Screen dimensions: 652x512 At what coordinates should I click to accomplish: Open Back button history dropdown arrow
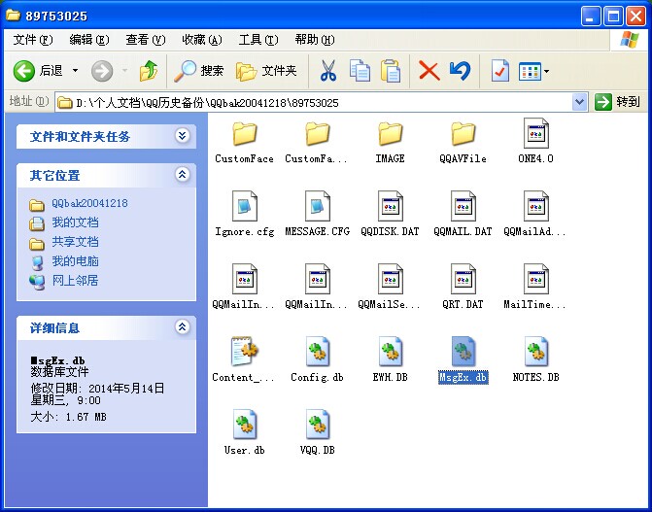[75, 71]
